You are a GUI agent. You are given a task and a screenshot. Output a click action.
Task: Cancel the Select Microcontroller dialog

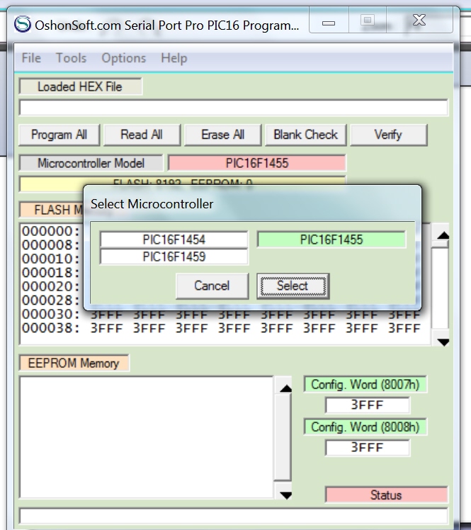(212, 286)
